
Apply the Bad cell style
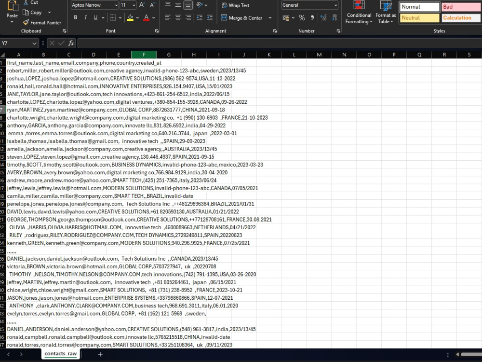[x=461, y=7]
